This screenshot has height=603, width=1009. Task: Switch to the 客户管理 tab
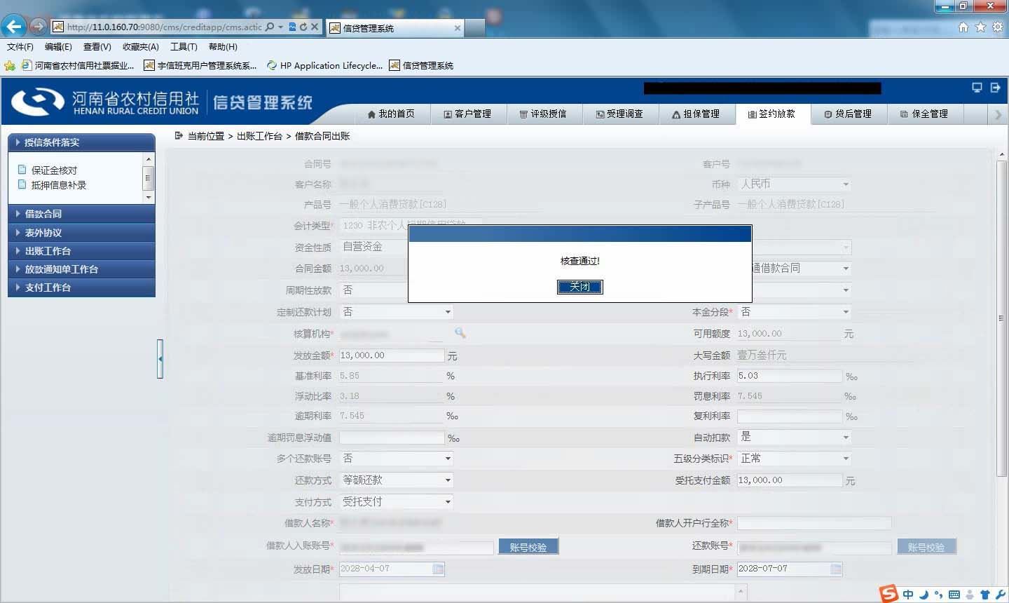point(468,114)
